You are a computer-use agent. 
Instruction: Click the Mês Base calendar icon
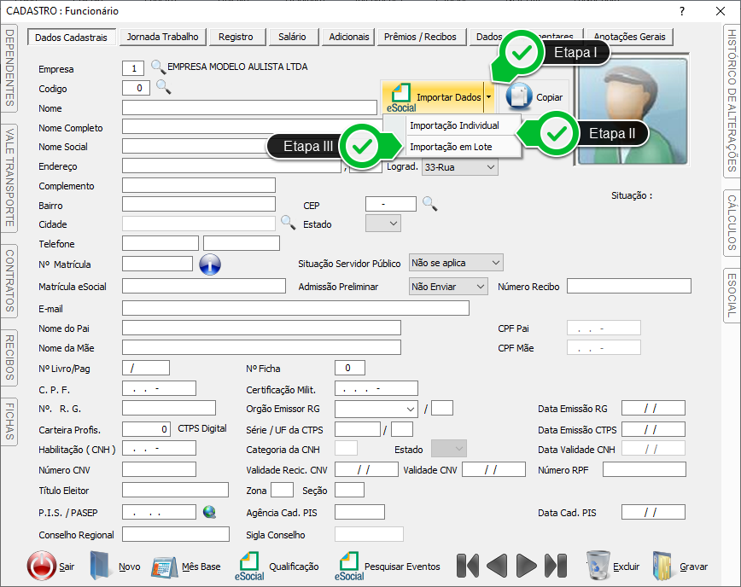point(165,567)
